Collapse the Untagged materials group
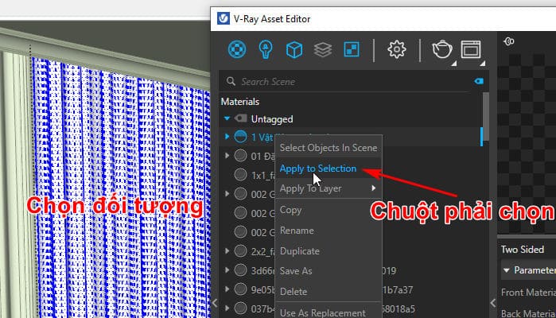556x318 pixels. tap(227, 119)
